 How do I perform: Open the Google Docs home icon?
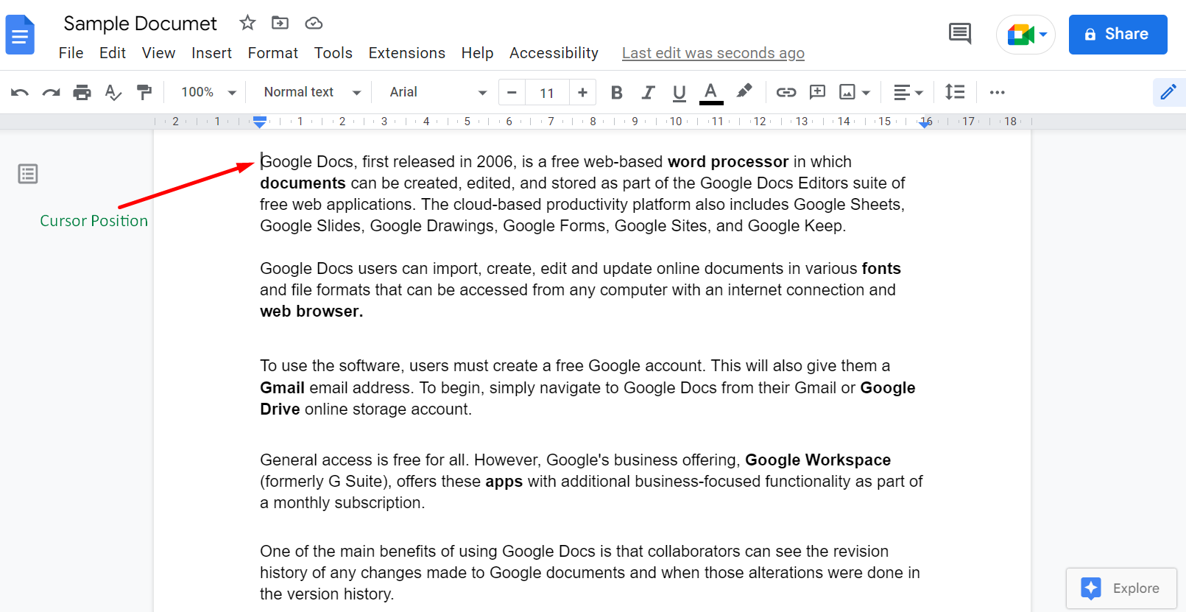point(20,35)
